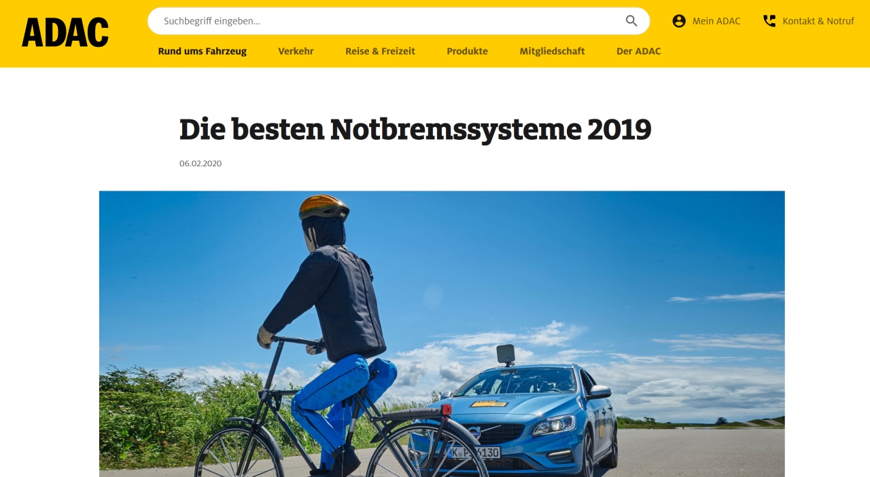Click the Mein ADAC profile icon
Screen dimensions: 870x477
(x=679, y=21)
